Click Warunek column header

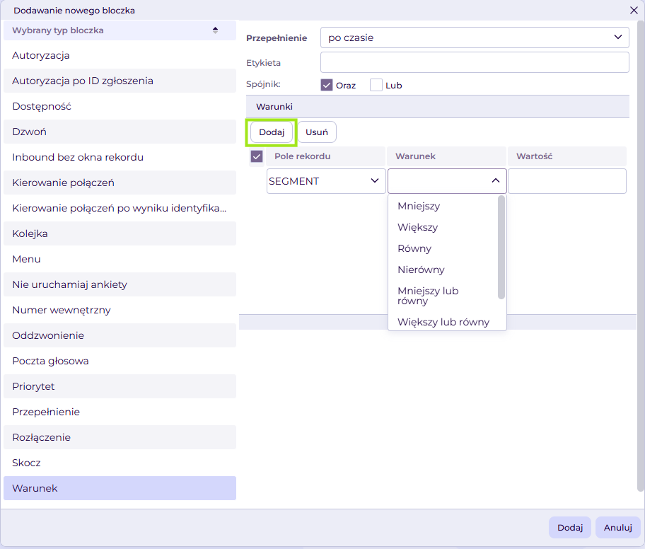click(x=446, y=156)
